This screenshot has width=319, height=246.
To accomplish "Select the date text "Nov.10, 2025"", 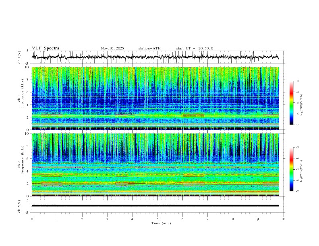I will pyautogui.click(x=112, y=48).
